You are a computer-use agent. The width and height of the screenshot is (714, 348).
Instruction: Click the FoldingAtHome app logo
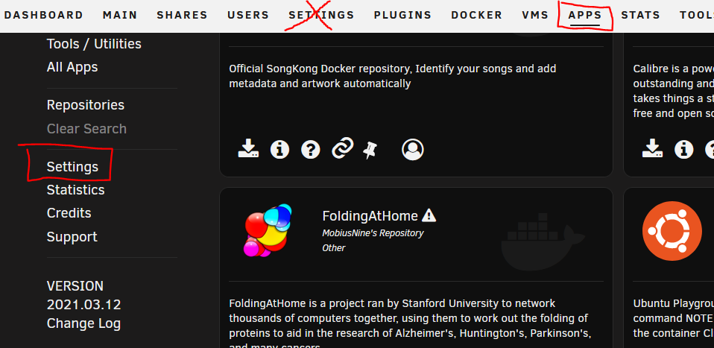pyautogui.click(x=268, y=230)
